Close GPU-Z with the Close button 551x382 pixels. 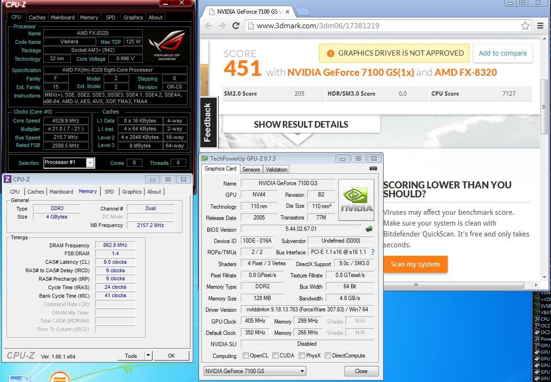361,371
